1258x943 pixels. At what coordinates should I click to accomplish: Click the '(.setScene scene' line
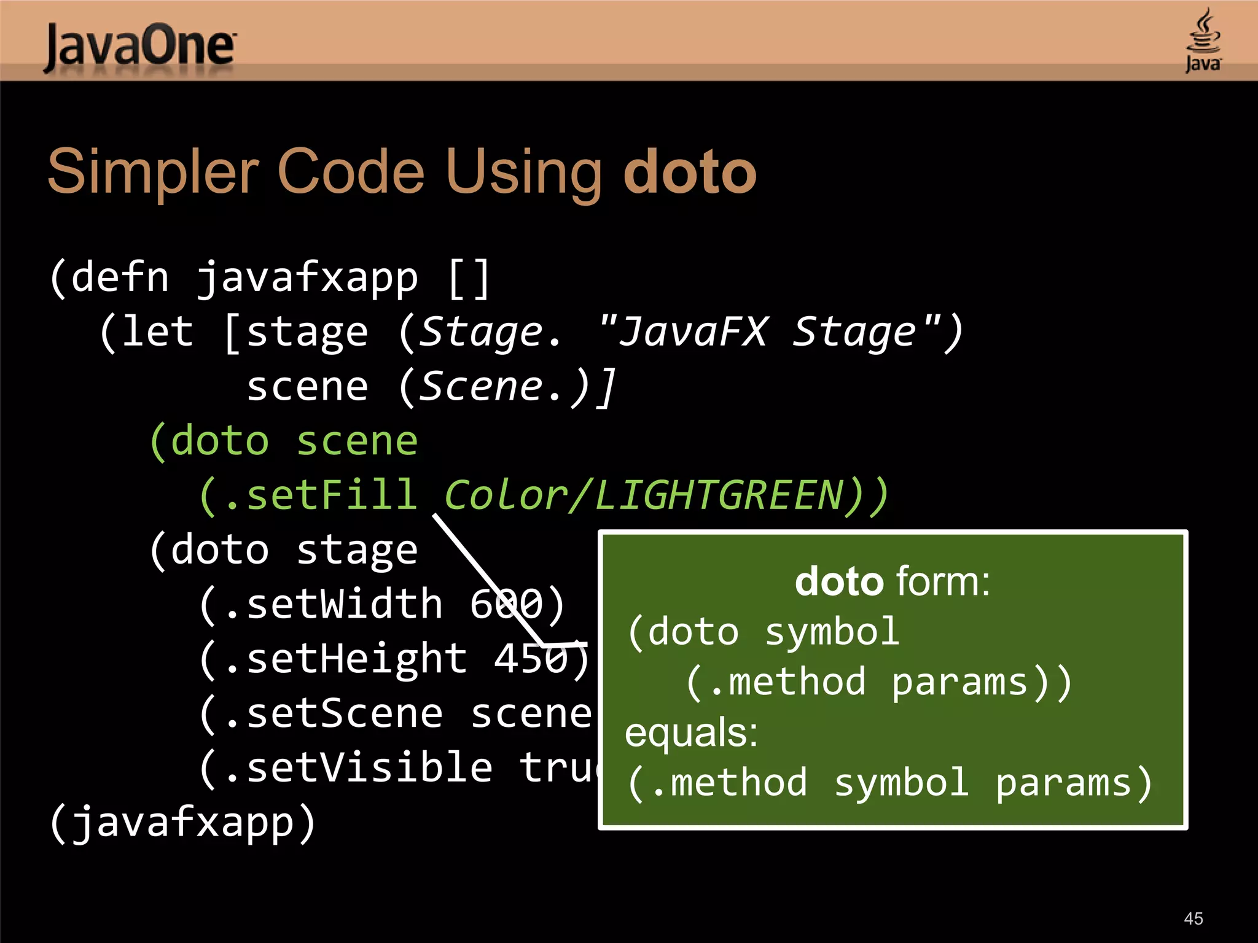[394, 714]
